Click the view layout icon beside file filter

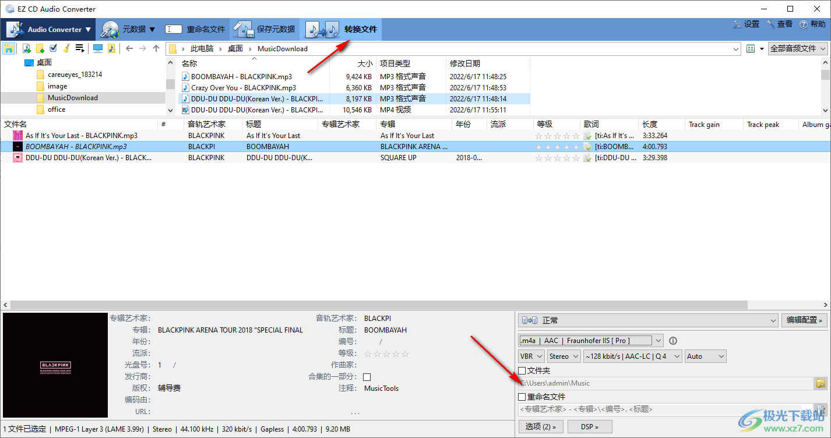point(751,49)
